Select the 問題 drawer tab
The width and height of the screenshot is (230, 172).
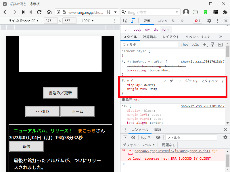(158, 130)
